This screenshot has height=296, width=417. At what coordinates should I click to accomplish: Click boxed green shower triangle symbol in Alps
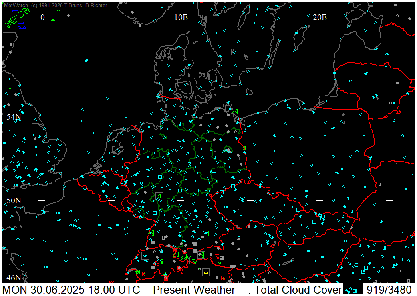pyautogui.click(x=193, y=260)
